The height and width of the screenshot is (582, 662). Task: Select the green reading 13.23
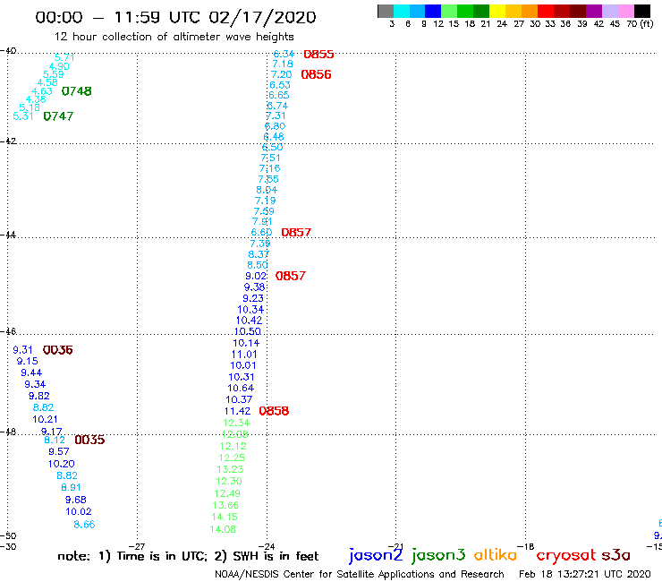coord(230,469)
